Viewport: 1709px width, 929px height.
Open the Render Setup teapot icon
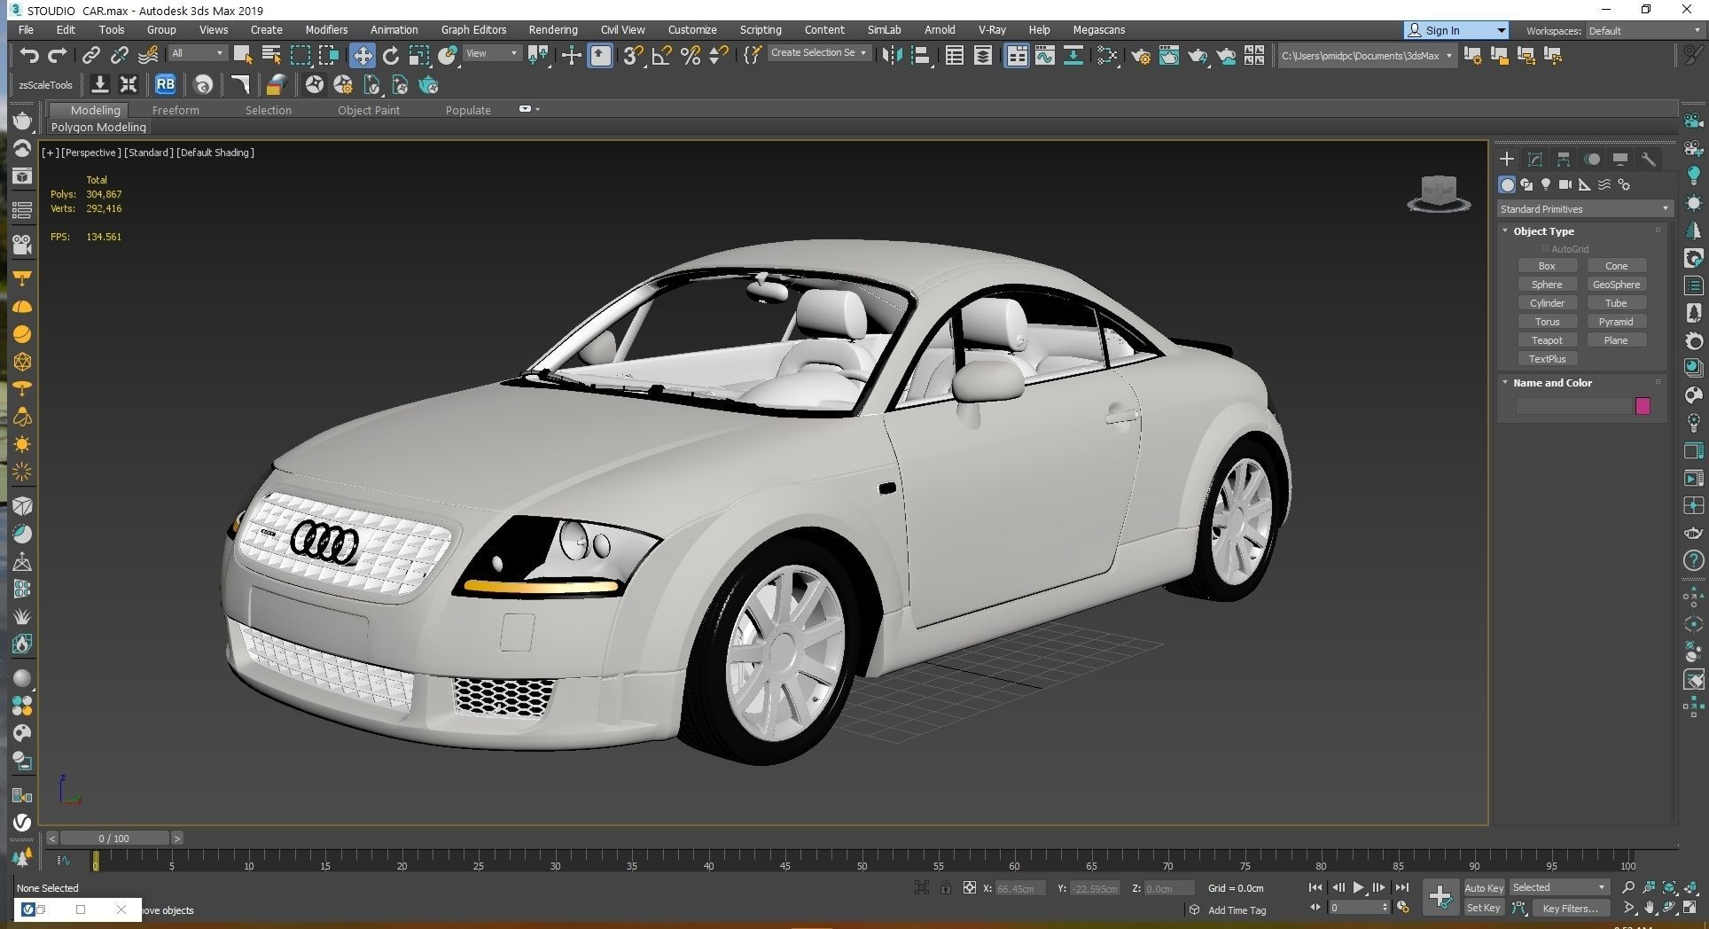1141,55
